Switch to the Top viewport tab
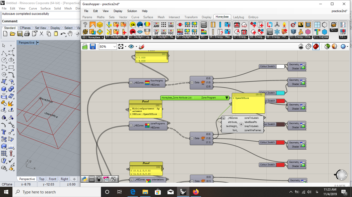 click(42, 179)
